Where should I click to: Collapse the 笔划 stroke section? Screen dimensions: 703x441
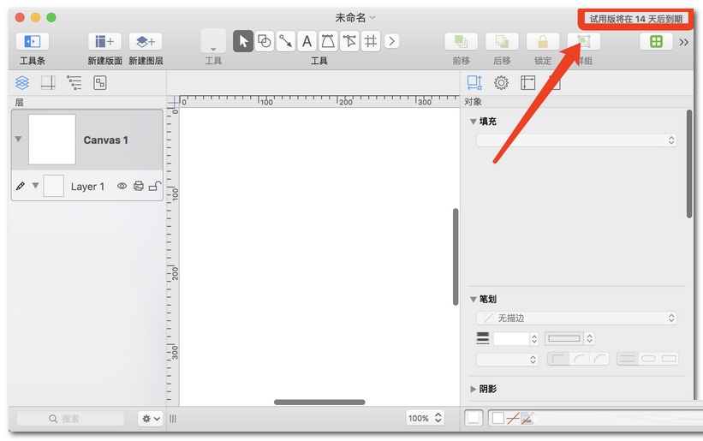[473, 300]
